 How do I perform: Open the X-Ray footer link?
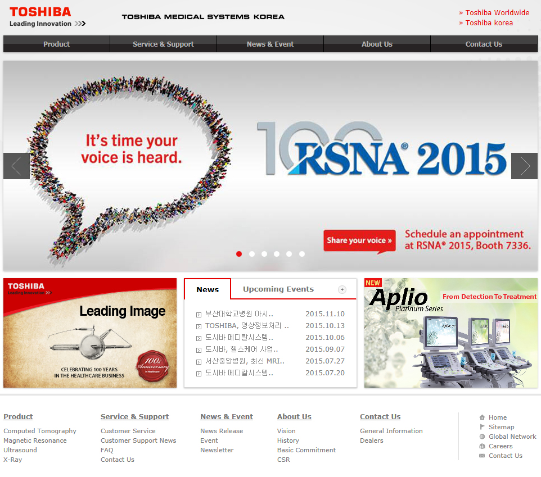click(13, 460)
